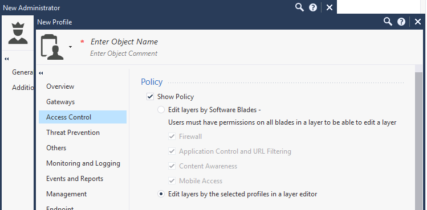The image size is (427, 210).
Task: Close the New Profile dialog
Action: 418,22
